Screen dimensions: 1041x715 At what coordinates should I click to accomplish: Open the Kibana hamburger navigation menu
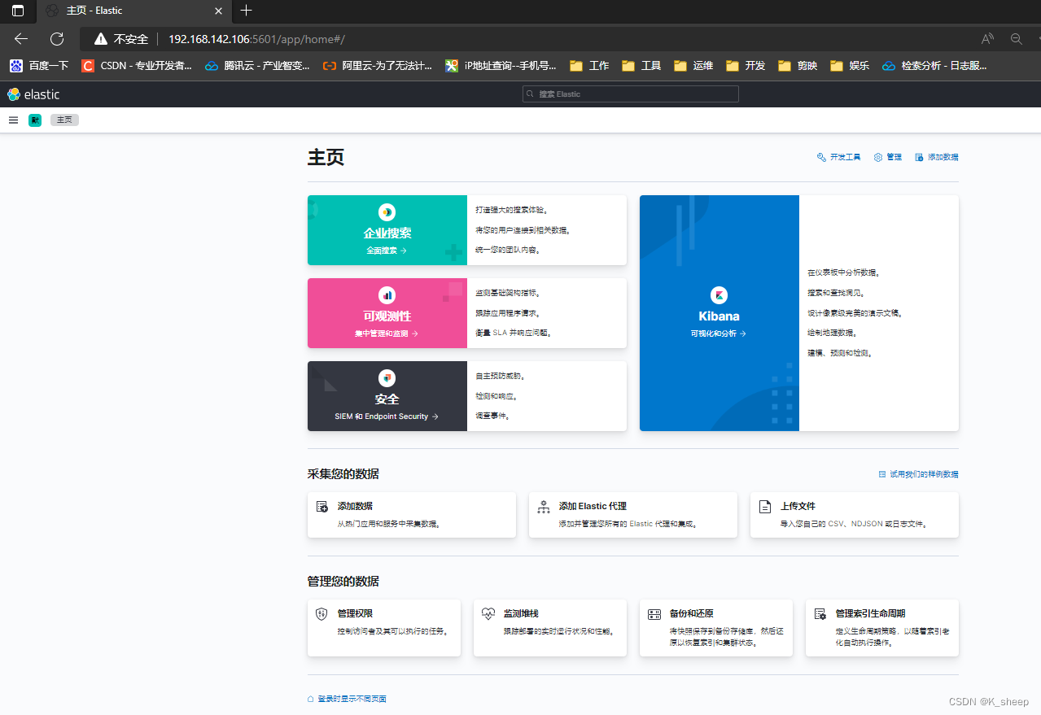pyautogui.click(x=13, y=120)
